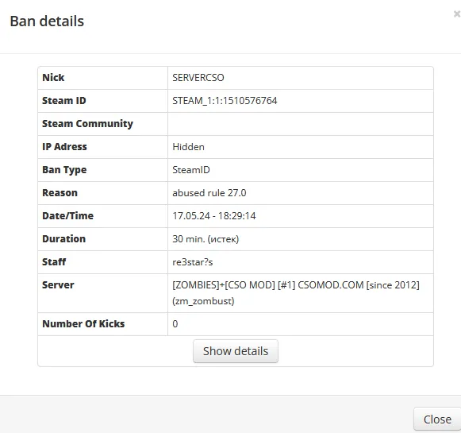The image size is (461, 433).
Task: Click the Number Of Kicks label
Action: (x=83, y=324)
